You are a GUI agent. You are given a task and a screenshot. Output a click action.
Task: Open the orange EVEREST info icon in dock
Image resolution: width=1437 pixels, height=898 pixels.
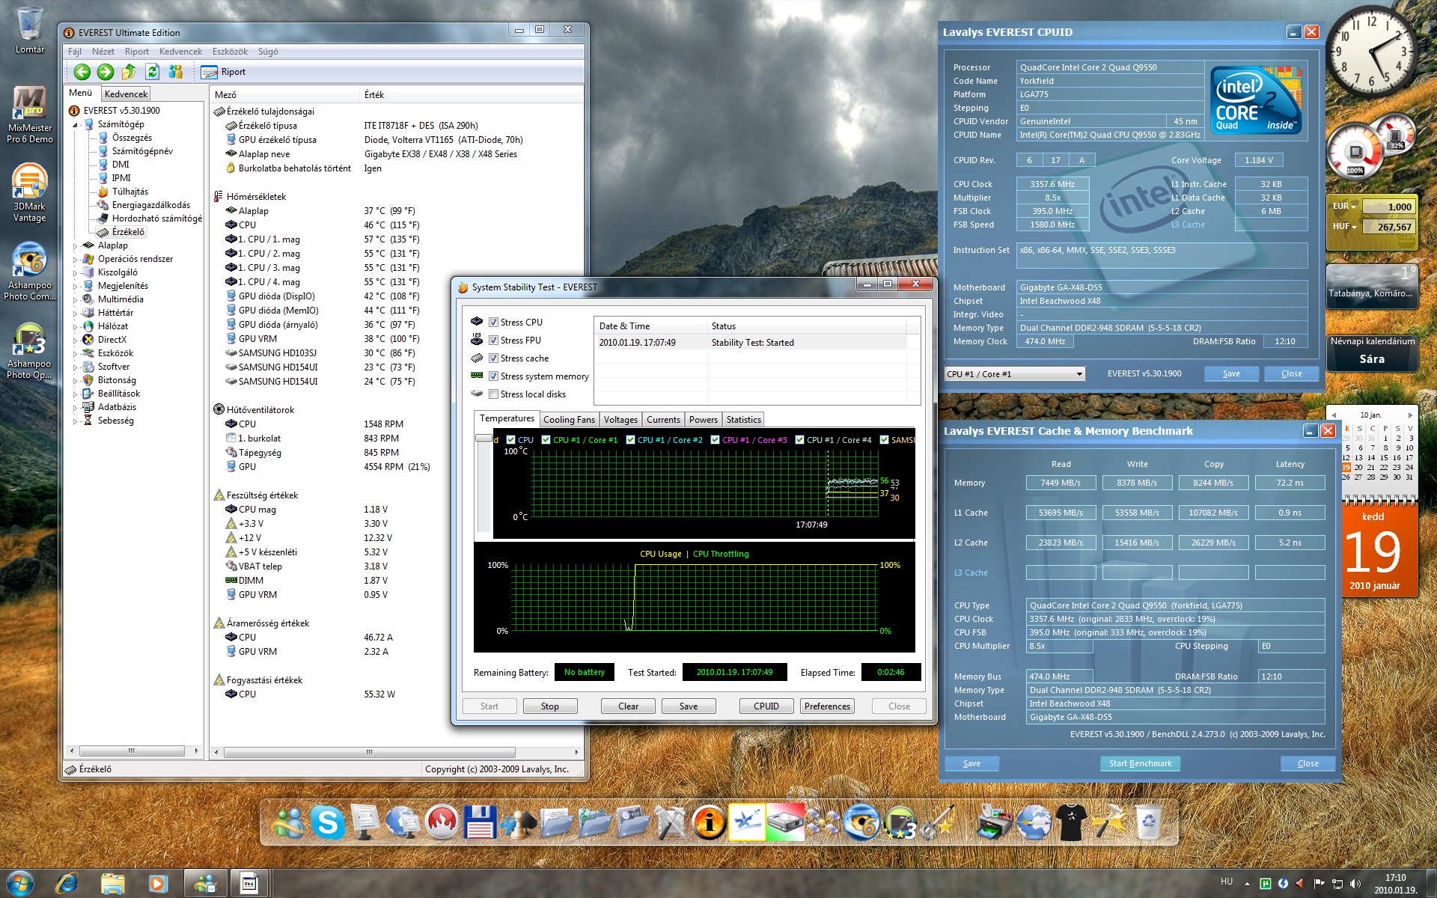(x=709, y=822)
